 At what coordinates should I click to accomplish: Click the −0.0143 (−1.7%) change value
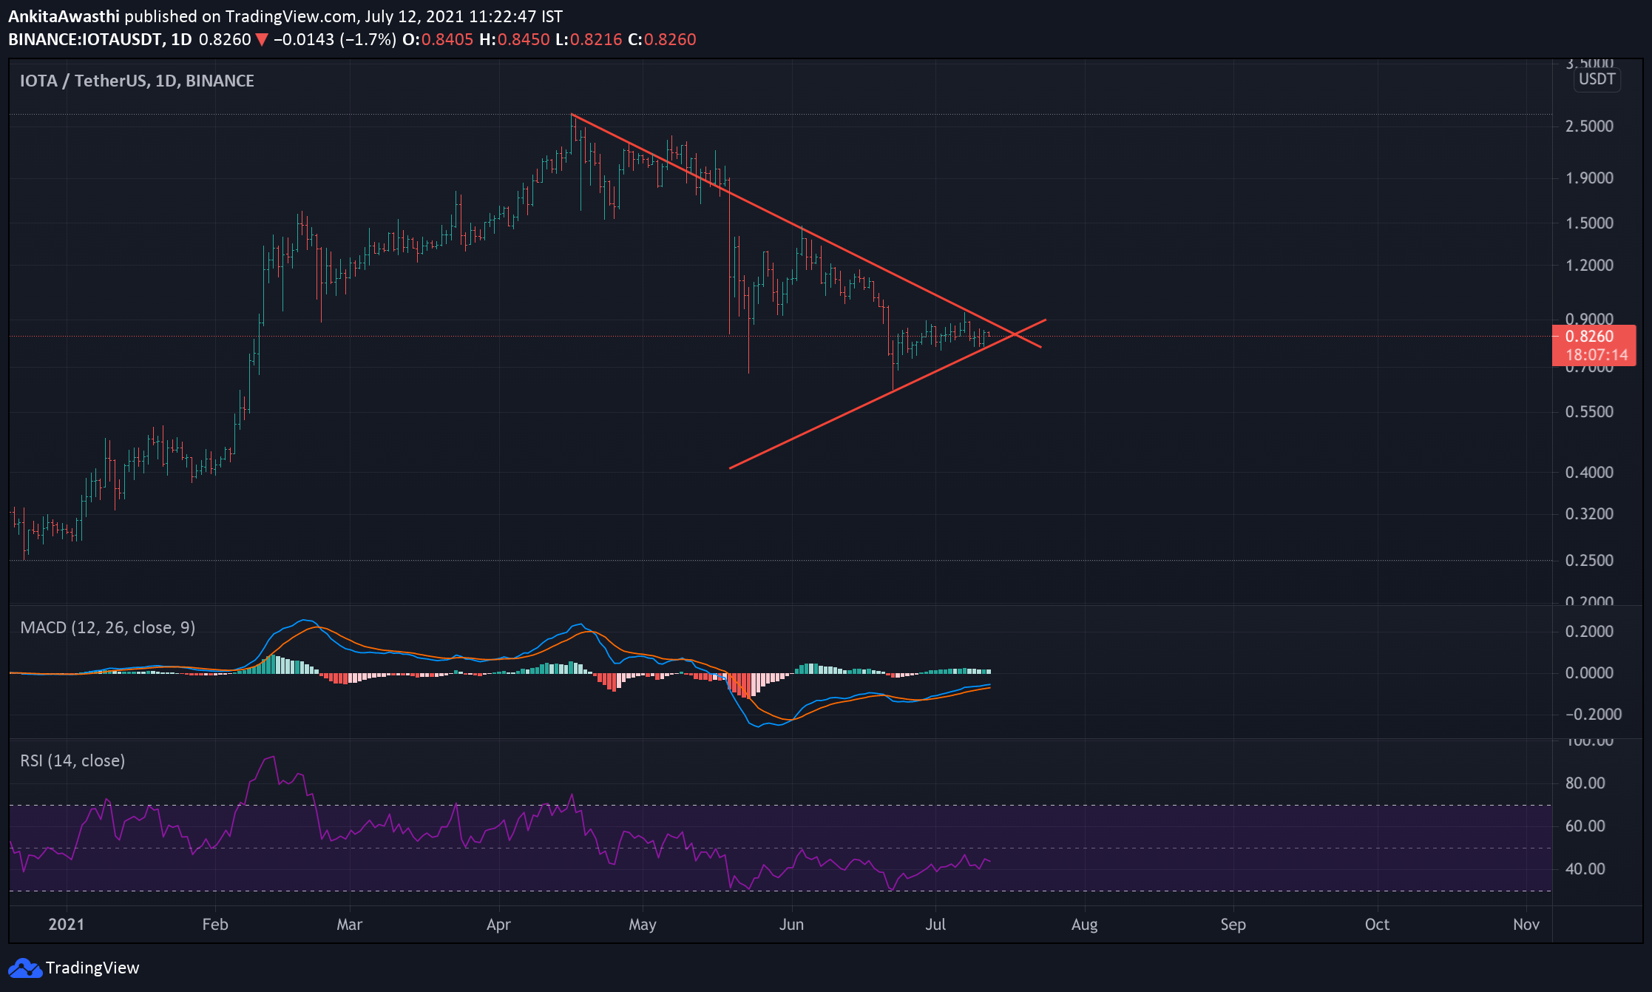[x=335, y=39]
